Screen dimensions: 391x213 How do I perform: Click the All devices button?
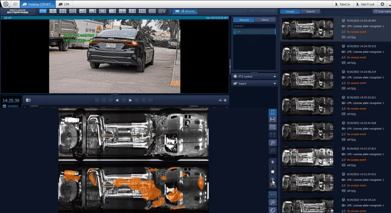click(x=185, y=11)
